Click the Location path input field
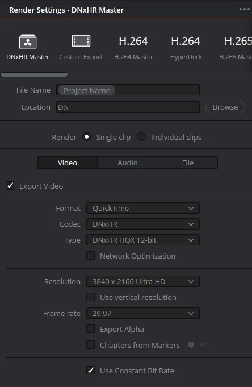Image resolution: width=252 pixels, height=387 pixels. (128, 107)
